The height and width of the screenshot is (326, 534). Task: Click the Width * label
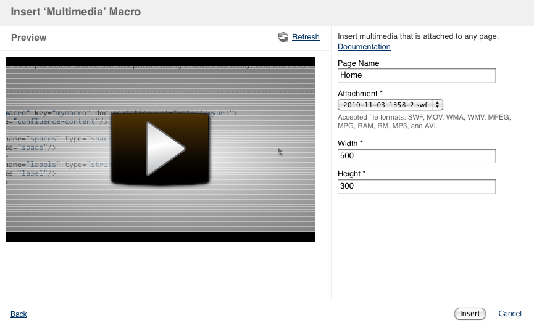[351, 144]
